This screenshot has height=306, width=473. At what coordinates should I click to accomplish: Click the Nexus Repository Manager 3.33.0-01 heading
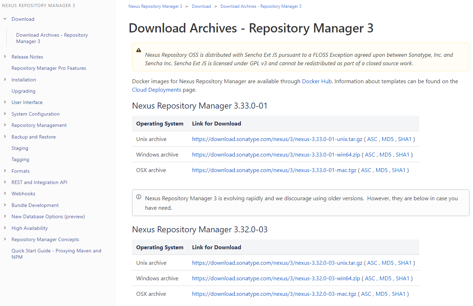[200, 106]
